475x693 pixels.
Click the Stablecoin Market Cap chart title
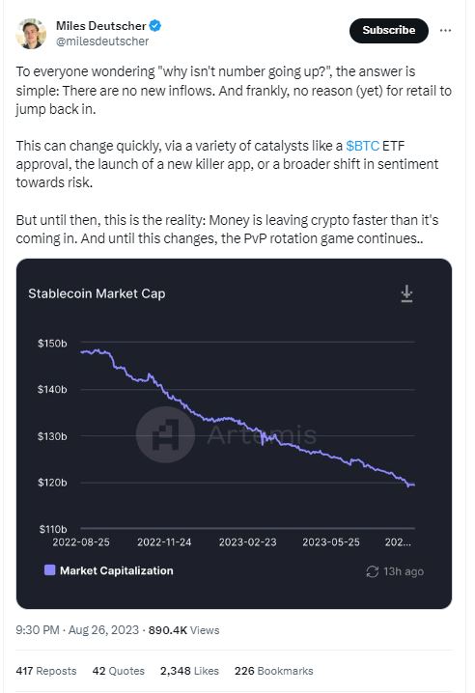coord(97,294)
